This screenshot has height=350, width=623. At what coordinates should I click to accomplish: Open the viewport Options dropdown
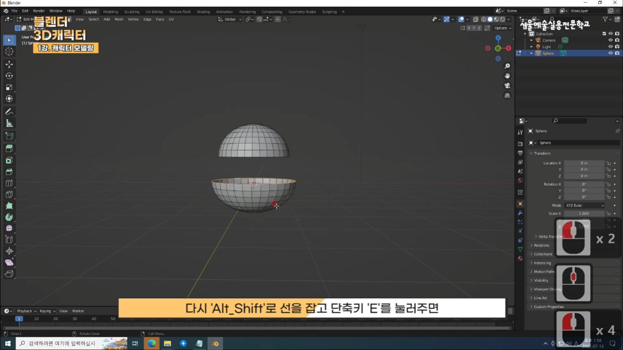[x=503, y=28]
